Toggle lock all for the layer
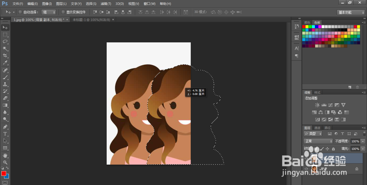This screenshot has width=367, height=185. [x=333, y=149]
